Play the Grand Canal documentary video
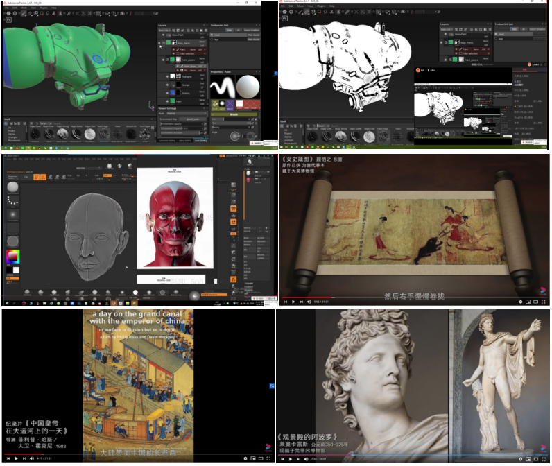 (16, 458)
